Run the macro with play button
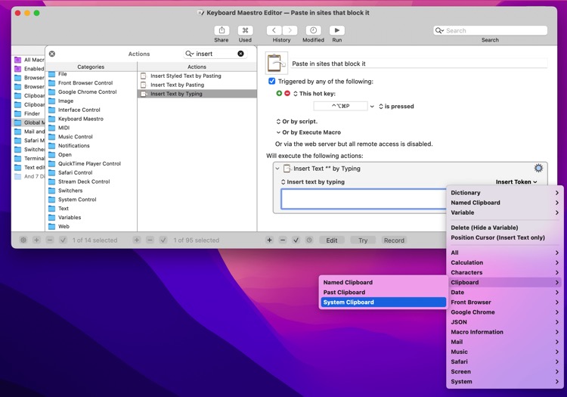 (336, 30)
